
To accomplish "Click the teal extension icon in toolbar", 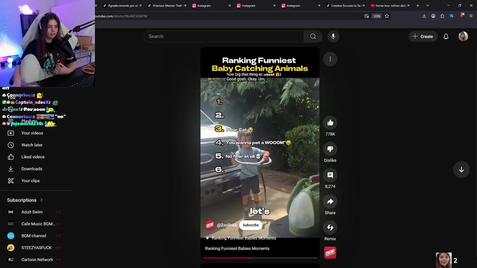I will 452,16.
